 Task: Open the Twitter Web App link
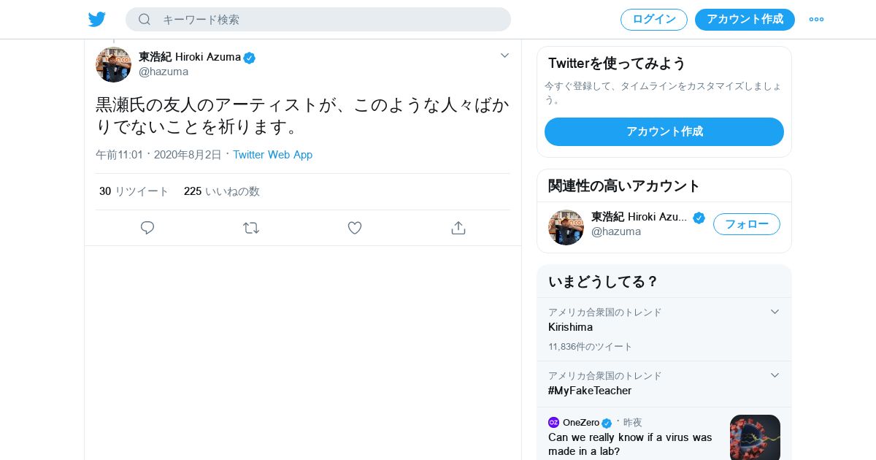272,155
